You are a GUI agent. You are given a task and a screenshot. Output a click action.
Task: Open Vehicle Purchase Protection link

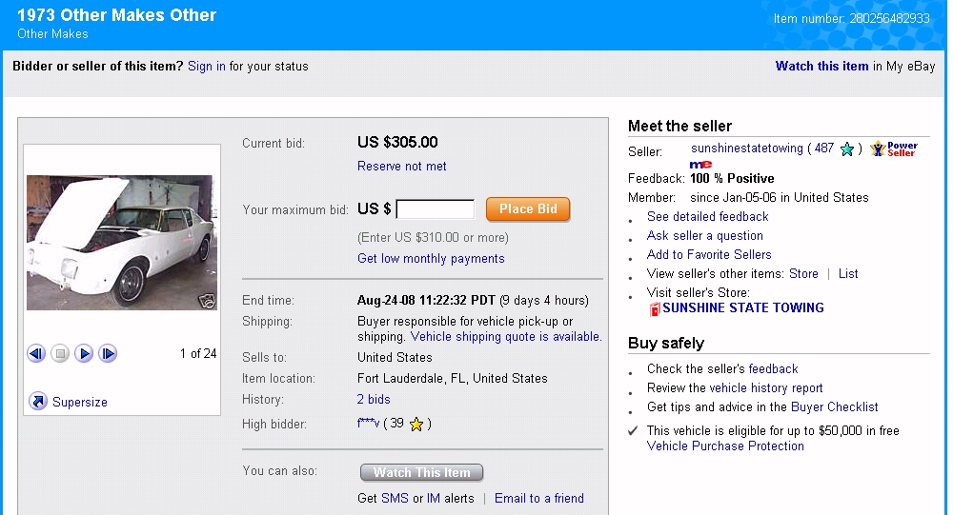click(x=725, y=446)
